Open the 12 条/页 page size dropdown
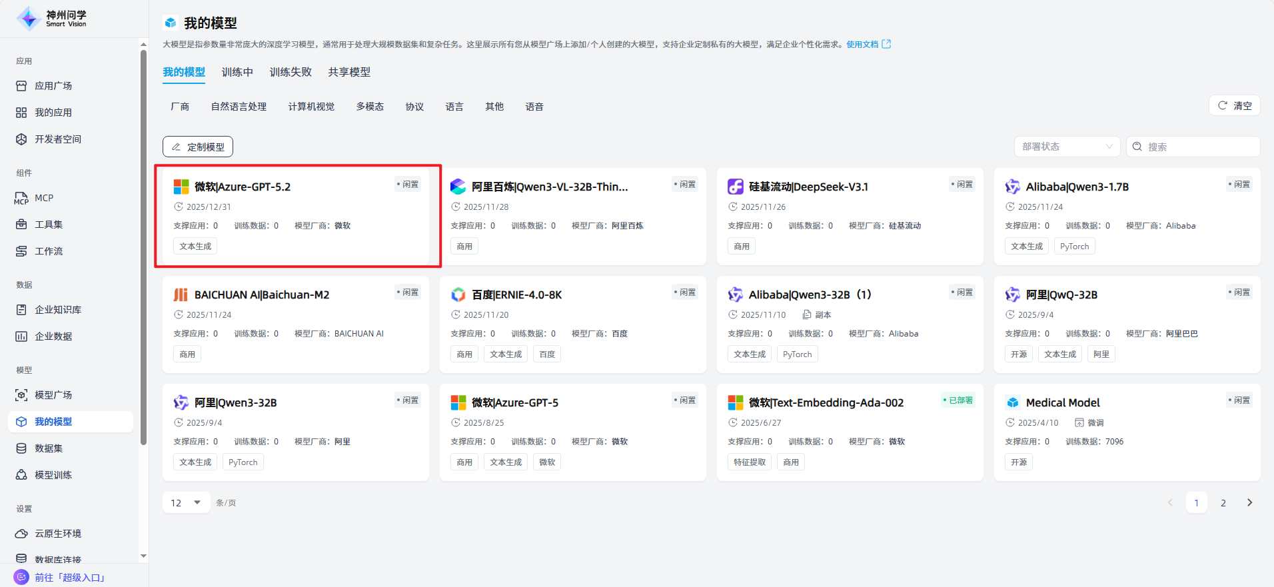1274x587 pixels. pyautogui.click(x=186, y=502)
